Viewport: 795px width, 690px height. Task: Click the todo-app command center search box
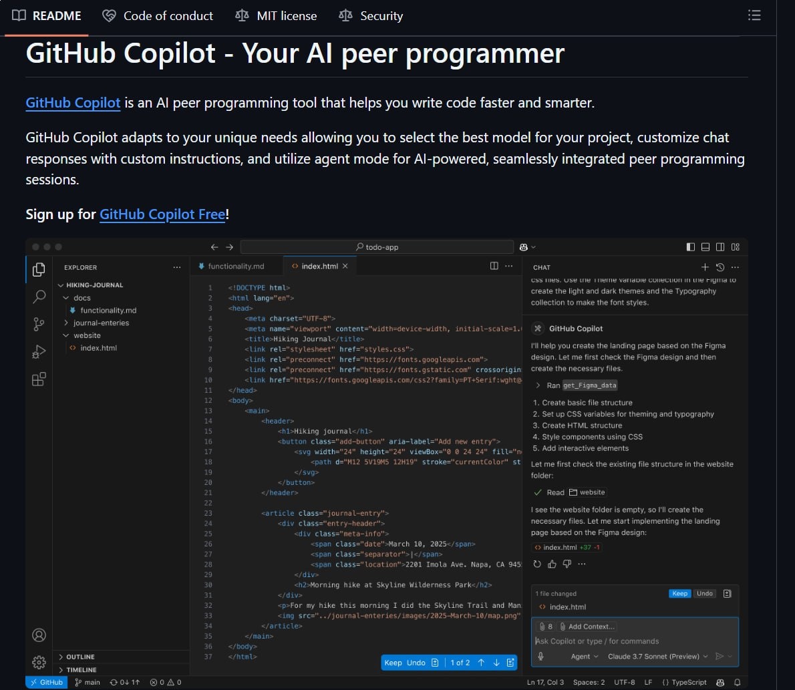point(377,247)
